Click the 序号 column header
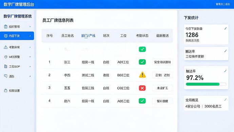Image resolution: width=234 pixels, height=132 pixels. pos(50,36)
